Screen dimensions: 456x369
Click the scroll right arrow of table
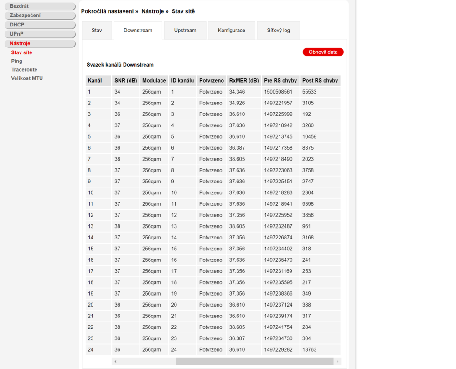(x=337, y=361)
